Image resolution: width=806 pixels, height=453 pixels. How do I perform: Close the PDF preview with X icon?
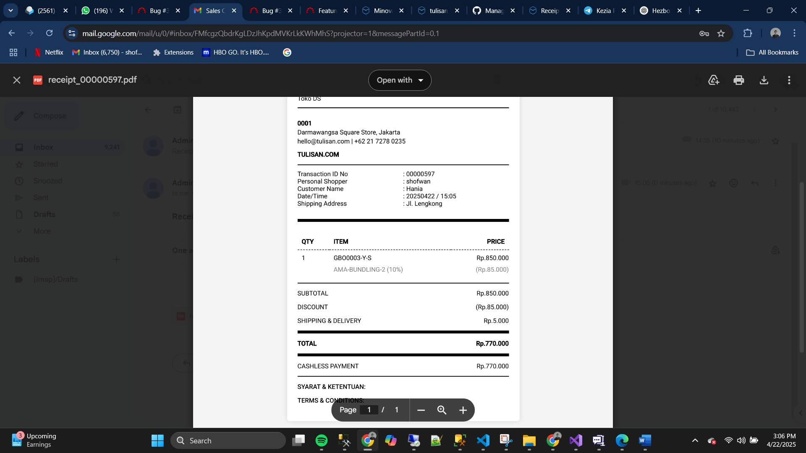click(17, 80)
